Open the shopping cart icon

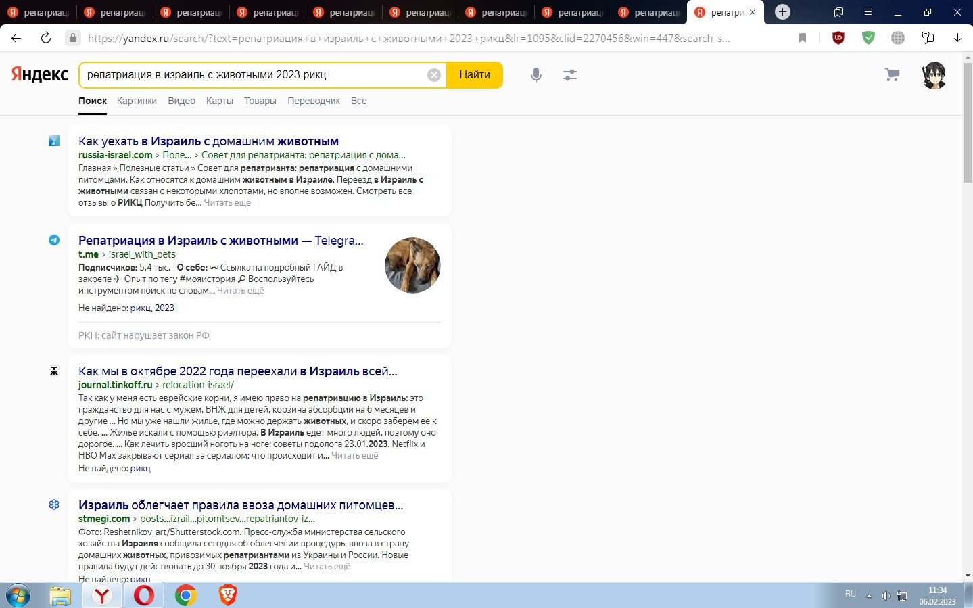(x=893, y=74)
